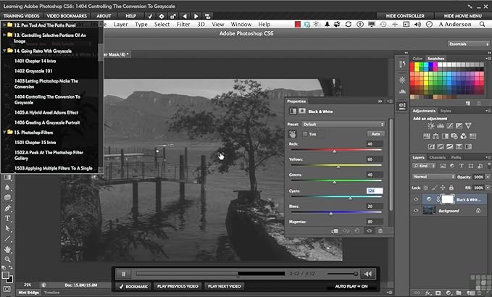This screenshot has width=492, height=297.
Task: Open the Preset dropdown
Action: pos(343,124)
